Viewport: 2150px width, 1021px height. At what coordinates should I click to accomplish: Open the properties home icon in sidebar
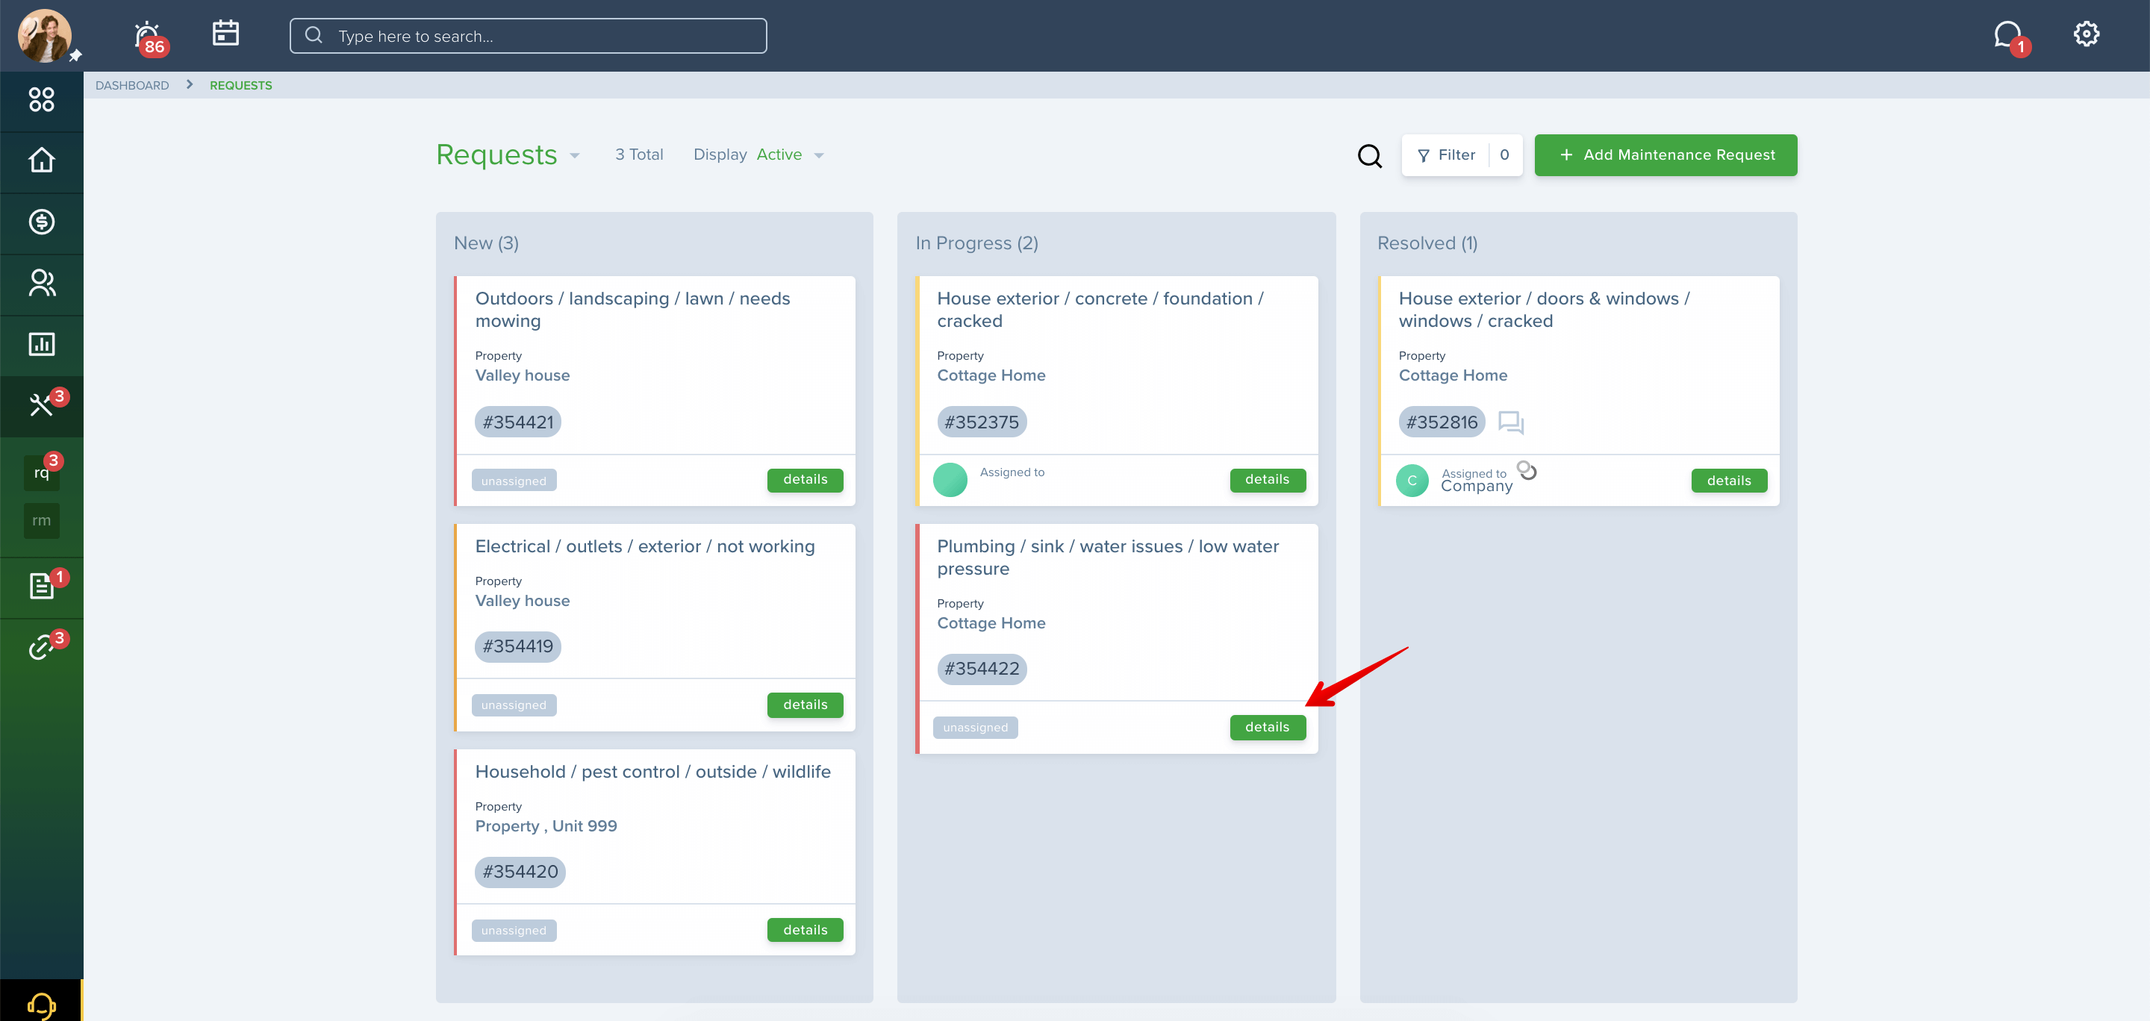(42, 160)
